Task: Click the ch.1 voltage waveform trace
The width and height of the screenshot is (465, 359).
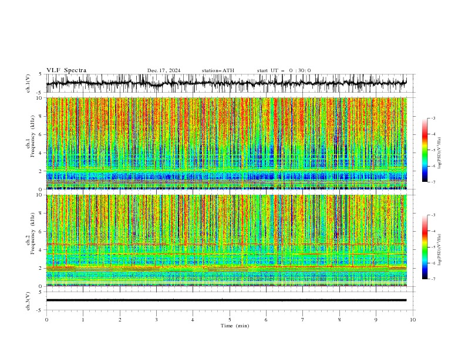Action: (x=227, y=83)
